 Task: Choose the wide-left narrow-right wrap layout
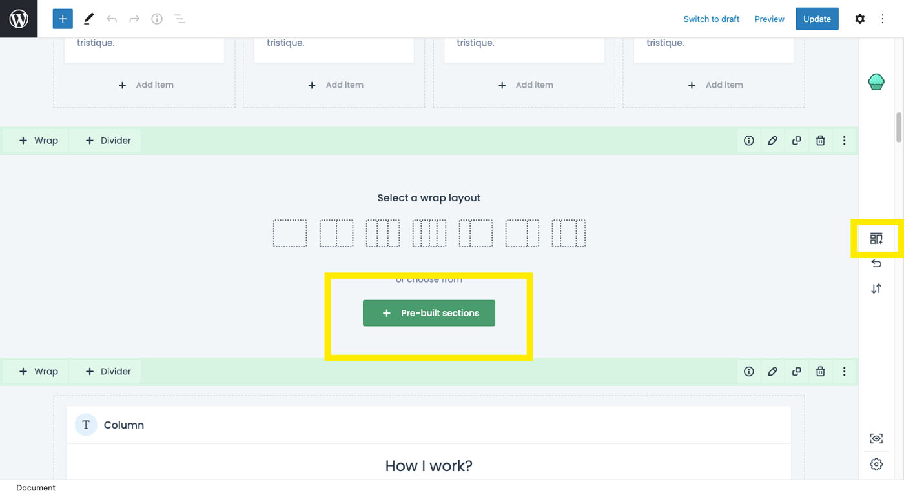pos(522,234)
